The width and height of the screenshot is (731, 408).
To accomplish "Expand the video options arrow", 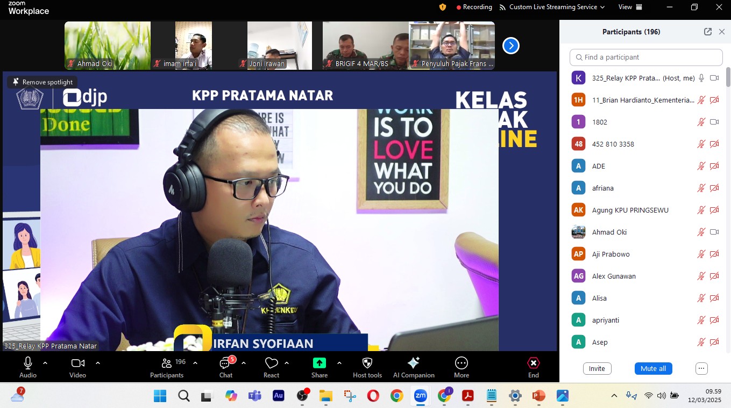I will (97, 363).
